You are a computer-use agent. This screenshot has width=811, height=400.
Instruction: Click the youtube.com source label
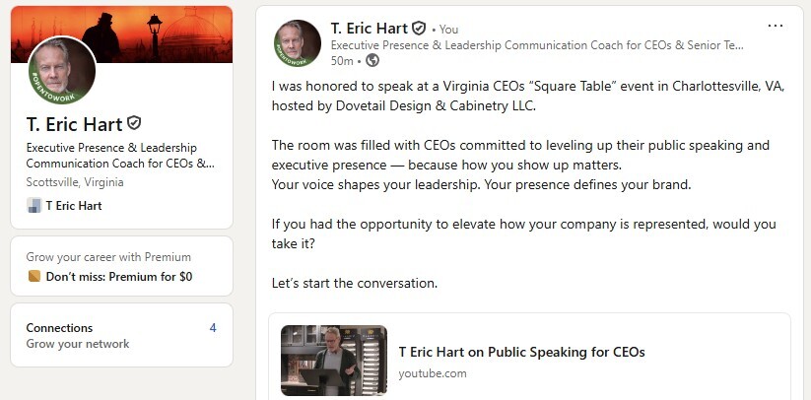[x=433, y=373]
